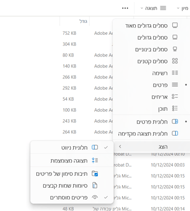
Task: Select the 80 KB size cell
Action: point(68,55)
